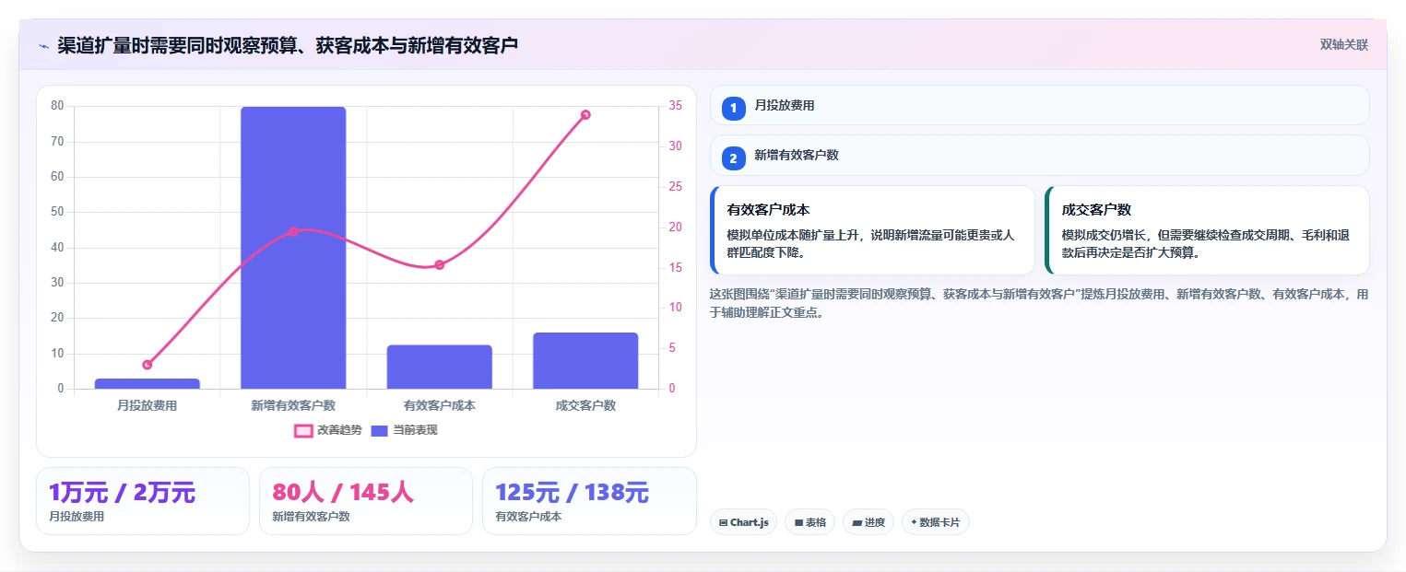Screen dimensions: 1406x572
Task: Click the 有效客户成本 bar in chart
Action: point(439,367)
